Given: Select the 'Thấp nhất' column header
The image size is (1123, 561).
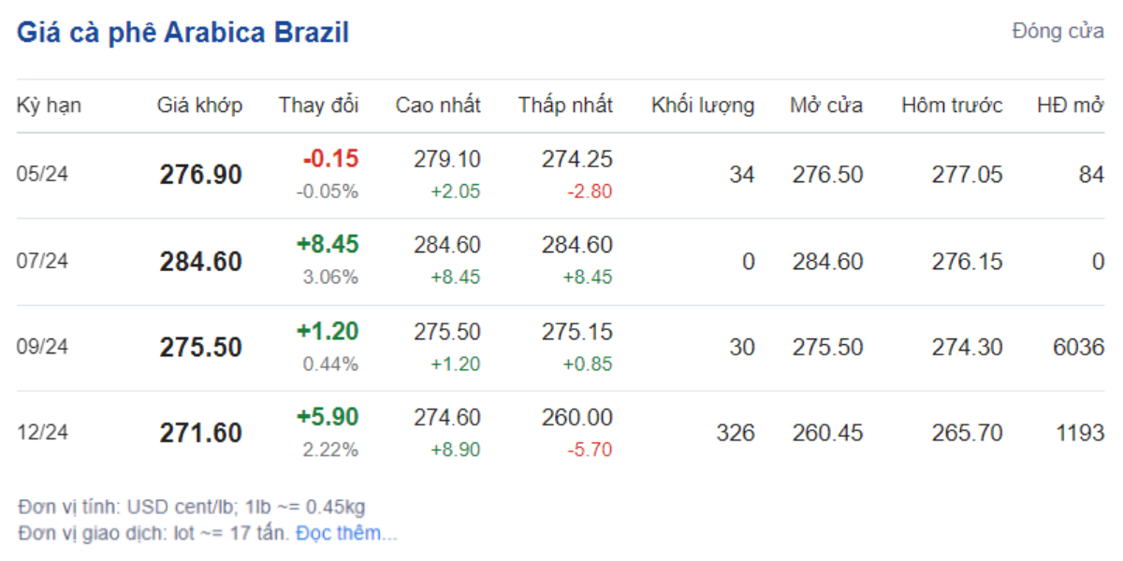Looking at the screenshot, I should pos(565,106).
